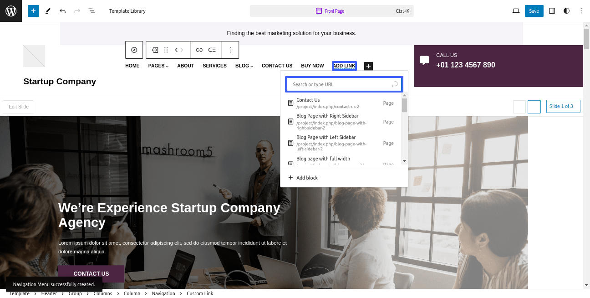Select the BUY NOW navigation item
590x298 pixels.
pos(312,66)
